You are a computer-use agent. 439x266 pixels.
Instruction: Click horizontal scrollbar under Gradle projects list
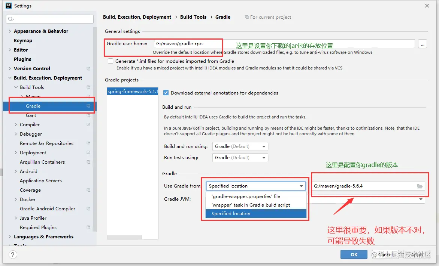(x=124, y=237)
